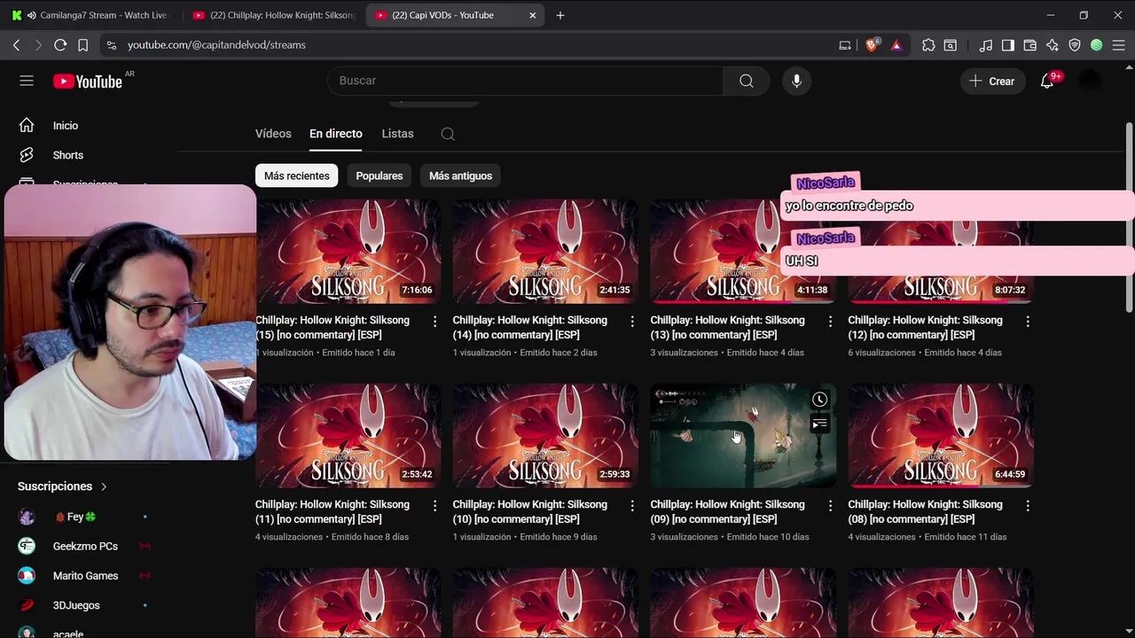This screenshot has width=1135, height=638.
Task: Play Silksong (14) video thumbnail
Action: coord(545,251)
